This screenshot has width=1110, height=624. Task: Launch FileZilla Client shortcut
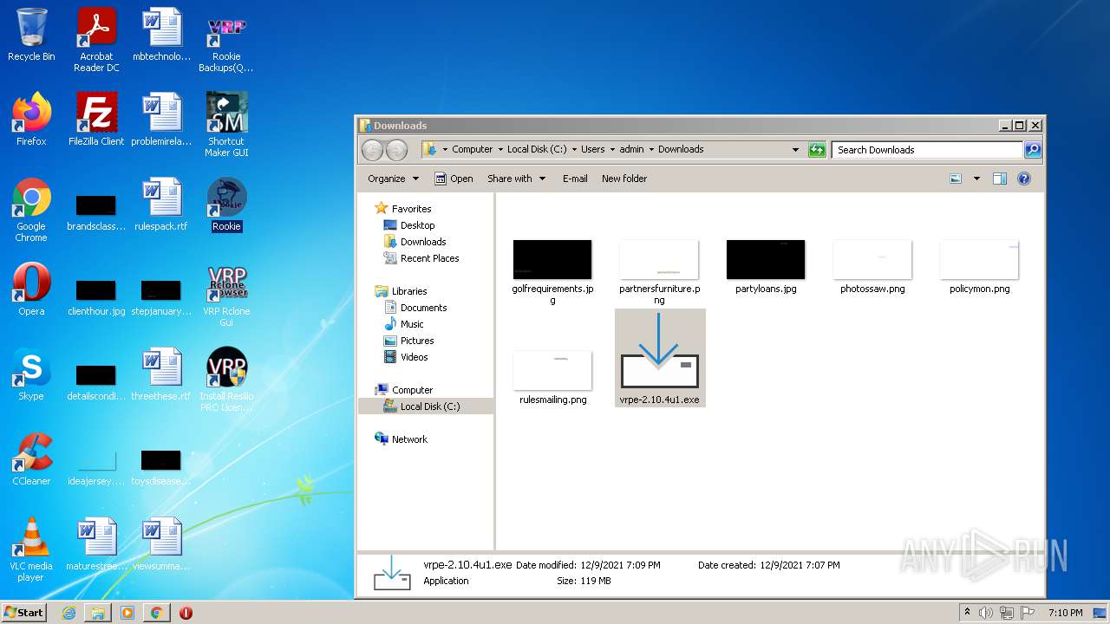[x=96, y=120]
